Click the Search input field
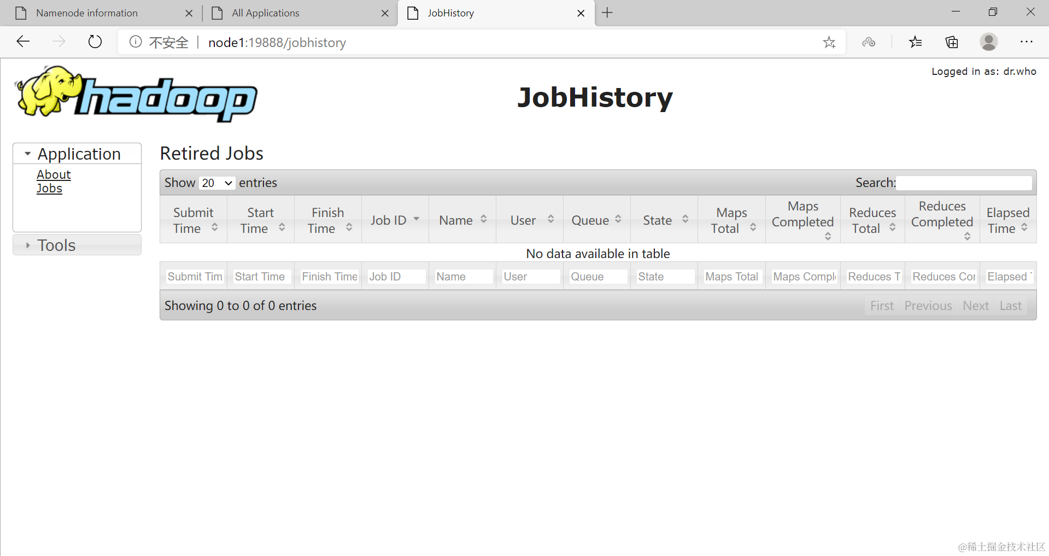The image size is (1049, 556). click(x=964, y=183)
